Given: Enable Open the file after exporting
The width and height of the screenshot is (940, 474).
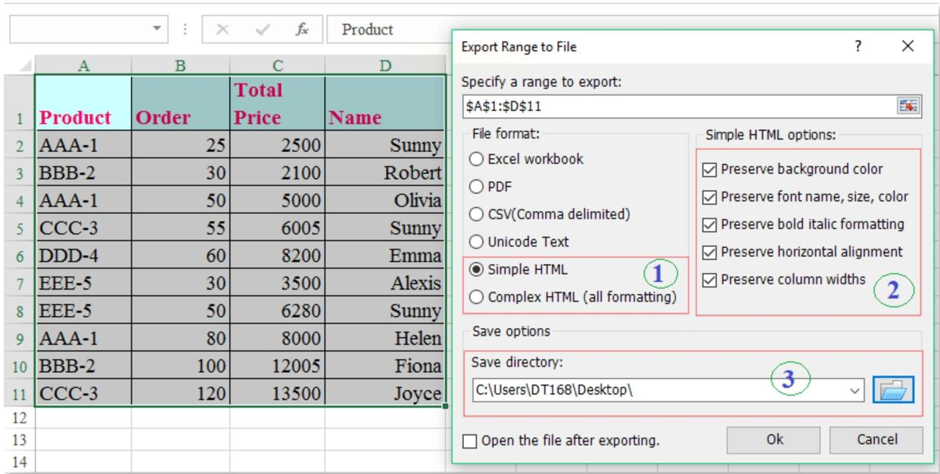Looking at the screenshot, I should pos(562,441).
